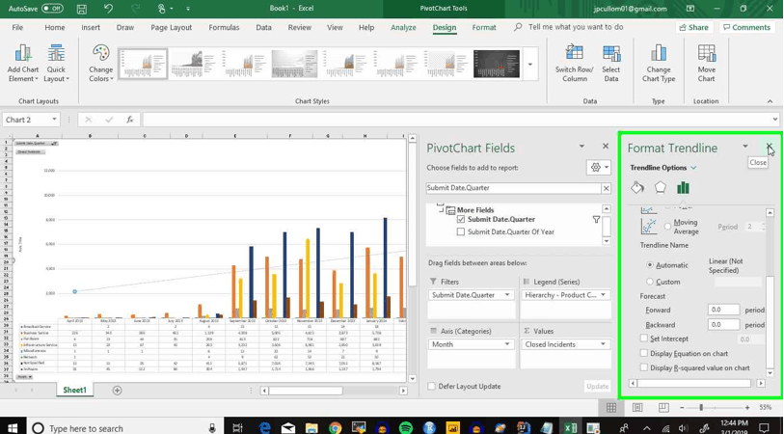Check Submit Date.Quarter Of Year field
This screenshot has width=784, height=434.
(461, 232)
